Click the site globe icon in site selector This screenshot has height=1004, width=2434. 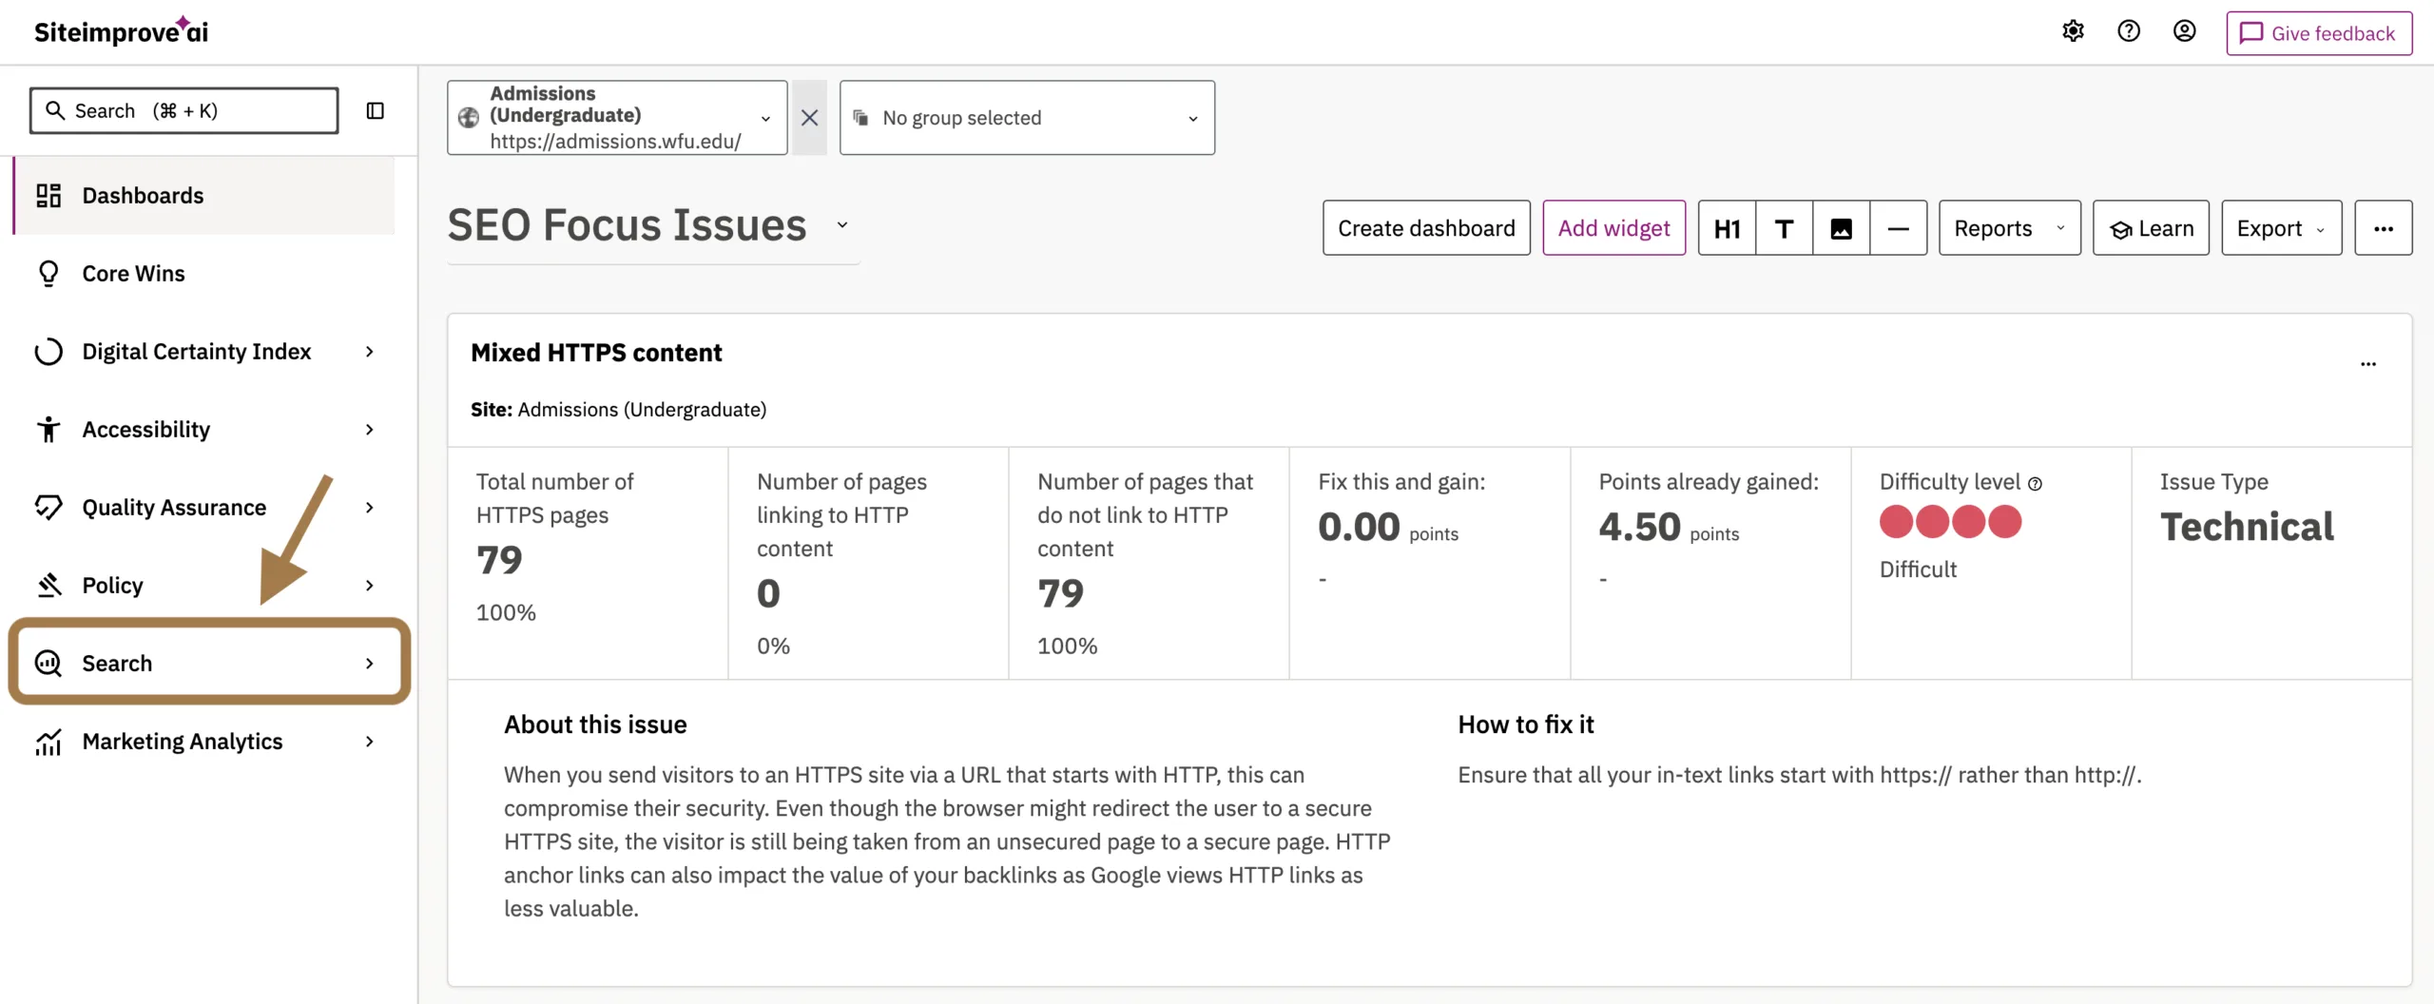[469, 118]
